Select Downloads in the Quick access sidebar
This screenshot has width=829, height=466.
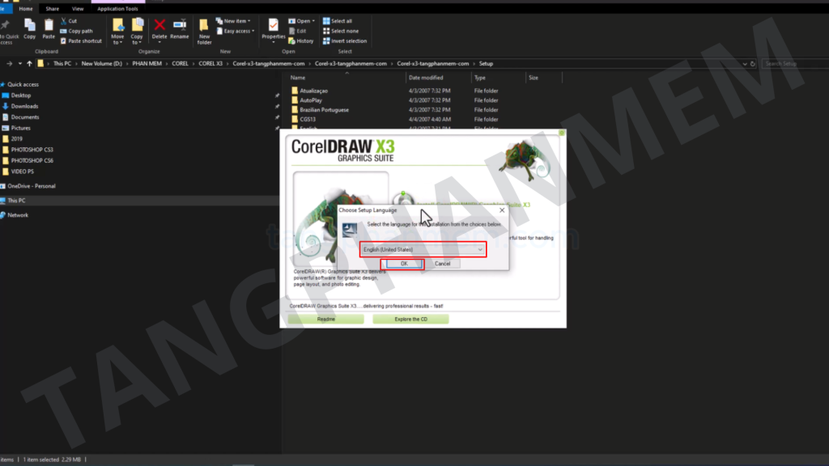click(x=24, y=106)
